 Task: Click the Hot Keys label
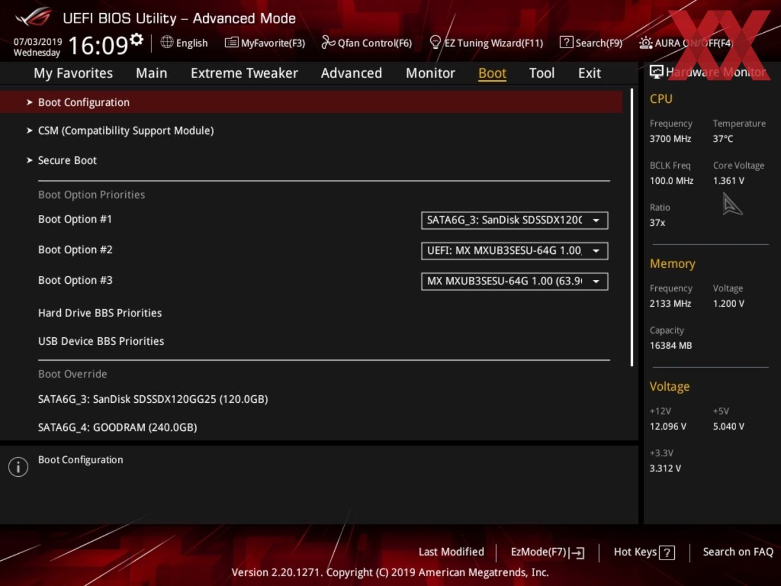635,552
